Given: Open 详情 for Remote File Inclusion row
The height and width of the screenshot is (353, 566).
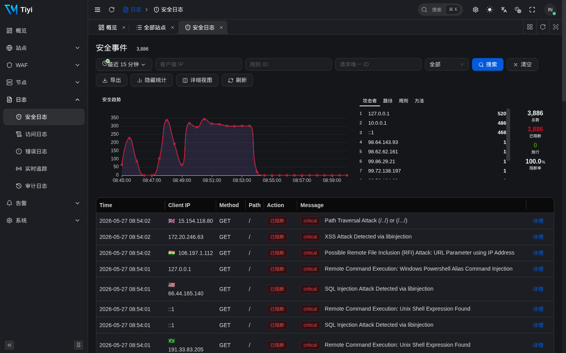Looking at the screenshot, I should pos(538,253).
